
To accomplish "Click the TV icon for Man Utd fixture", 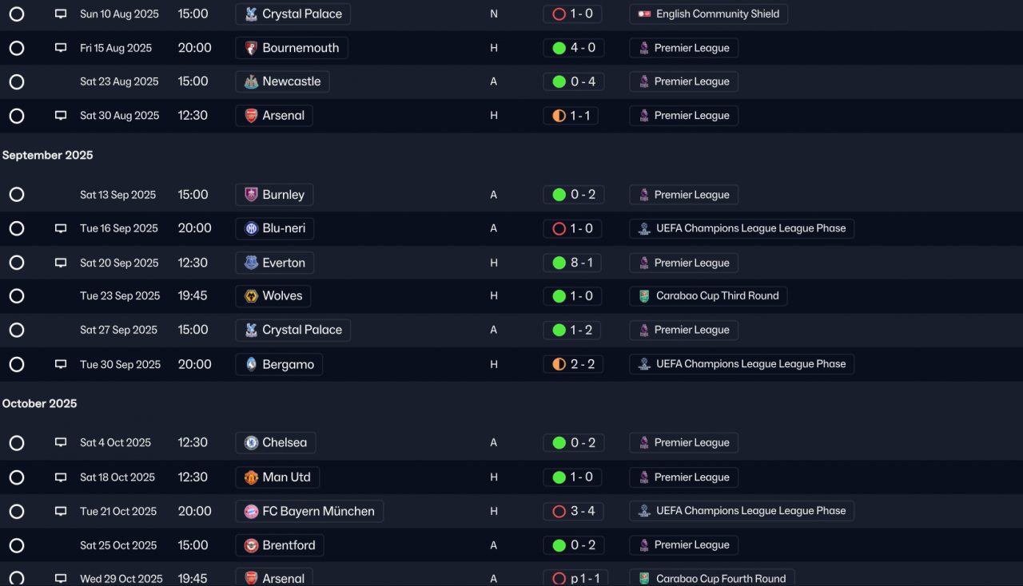I will (61, 477).
